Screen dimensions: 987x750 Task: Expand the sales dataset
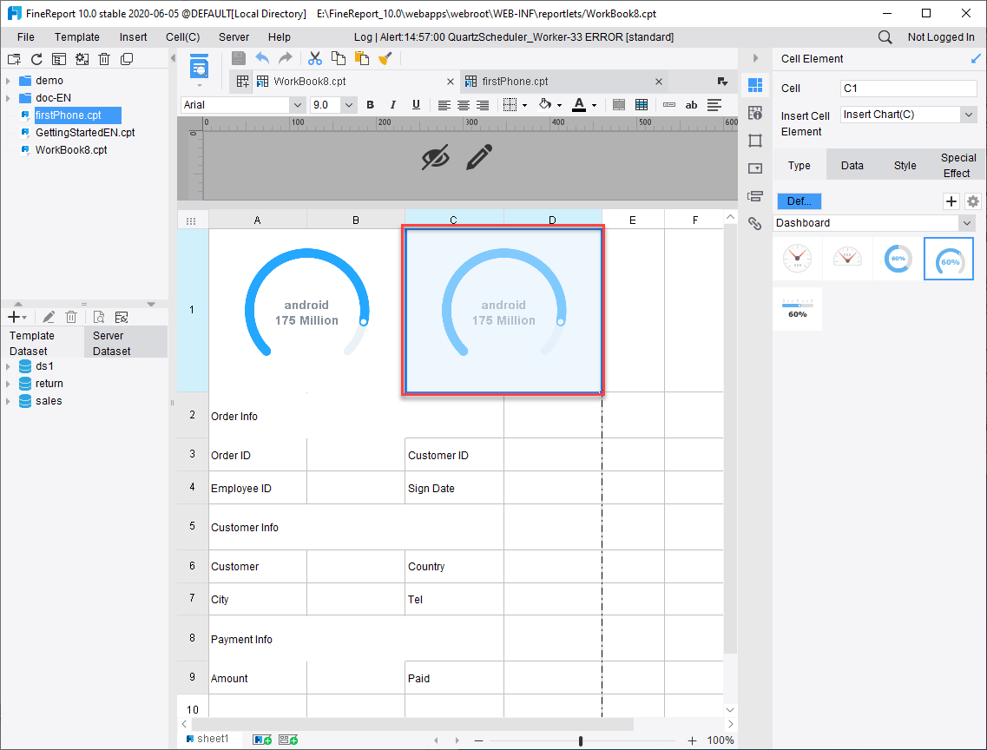[x=8, y=401]
